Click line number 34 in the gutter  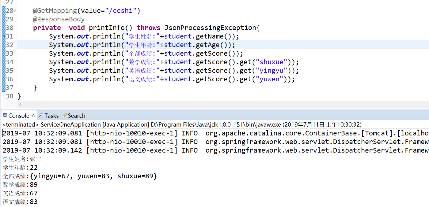pyautogui.click(x=9, y=62)
